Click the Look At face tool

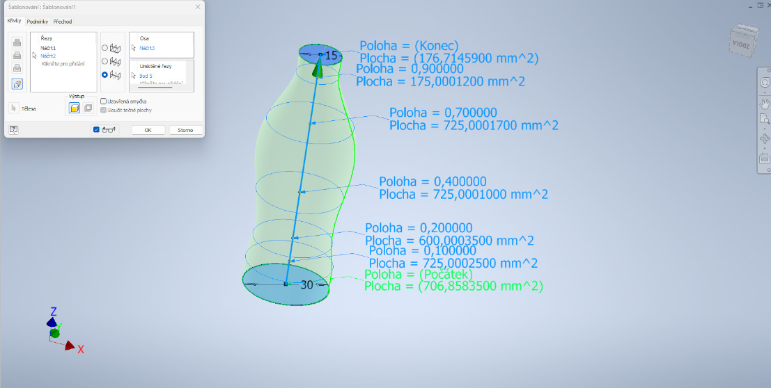[764, 159]
